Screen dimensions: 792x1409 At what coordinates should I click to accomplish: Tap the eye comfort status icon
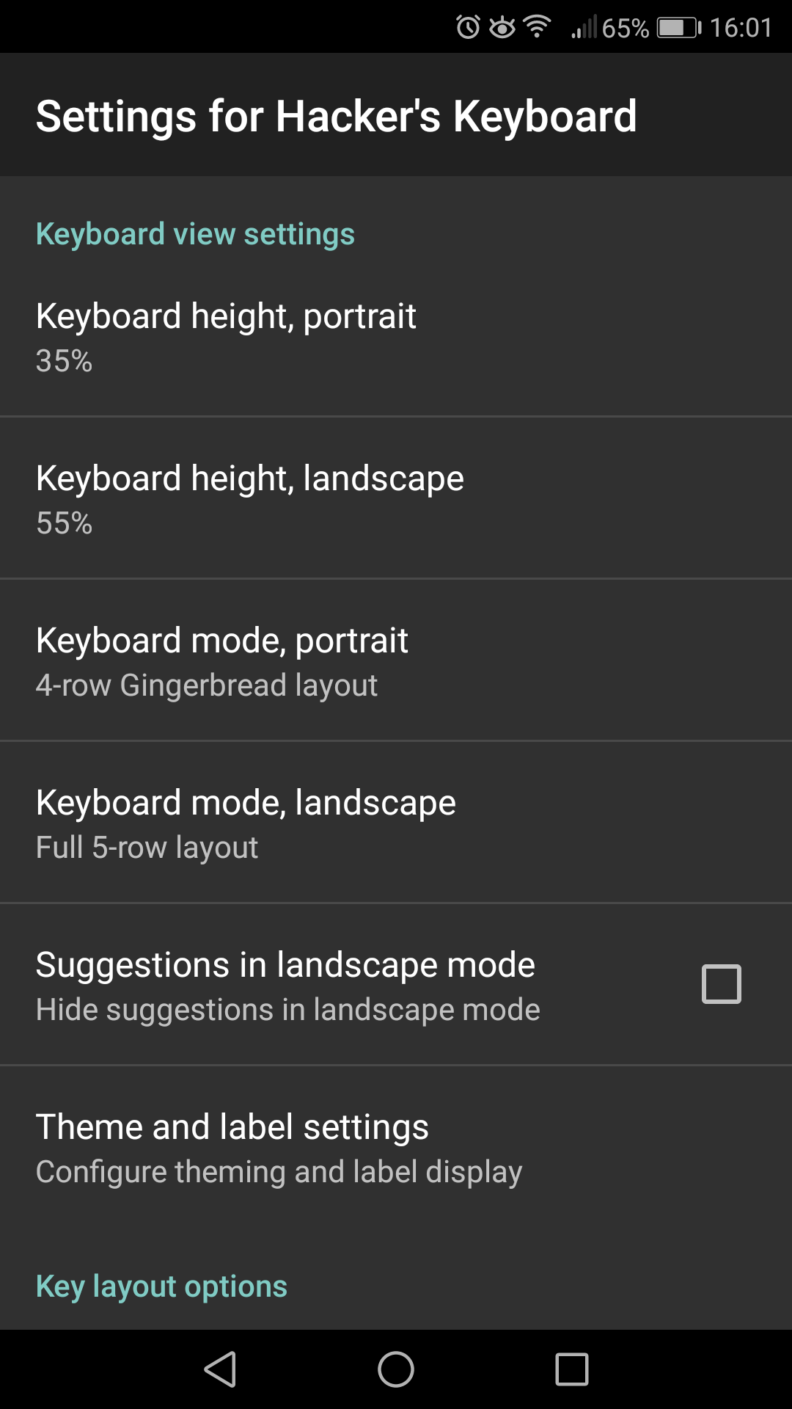click(x=502, y=28)
